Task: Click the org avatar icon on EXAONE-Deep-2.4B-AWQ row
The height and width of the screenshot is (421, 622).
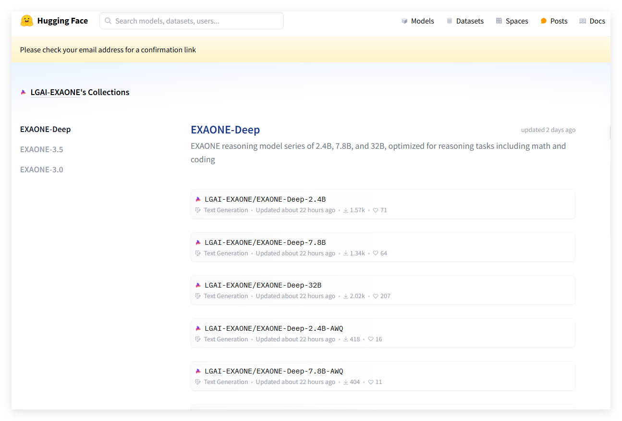Action: point(198,328)
